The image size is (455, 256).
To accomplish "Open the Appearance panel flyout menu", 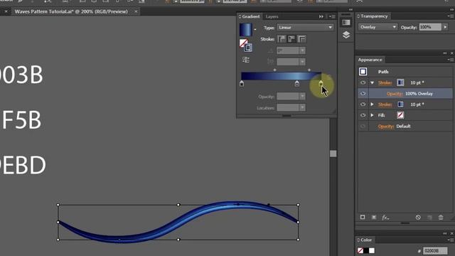I will (450, 60).
